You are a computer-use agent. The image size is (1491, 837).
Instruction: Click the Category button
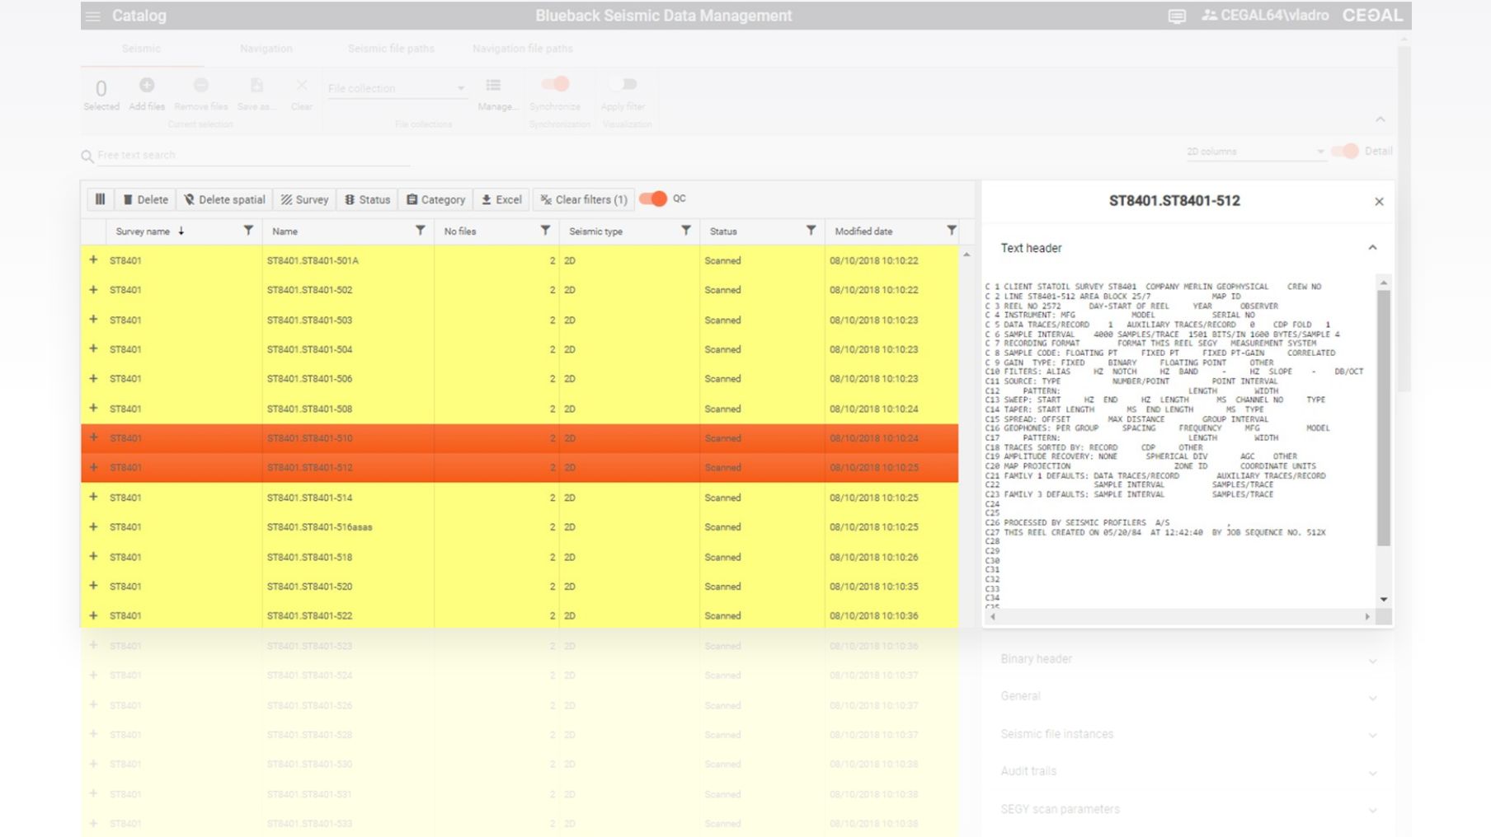pyautogui.click(x=435, y=199)
